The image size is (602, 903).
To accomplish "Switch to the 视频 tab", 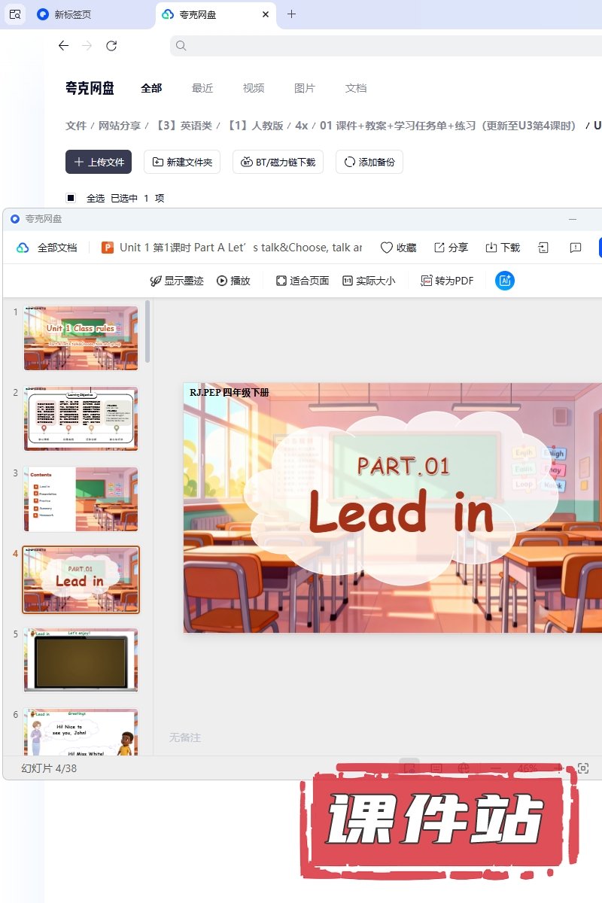I will tap(254, 88).
